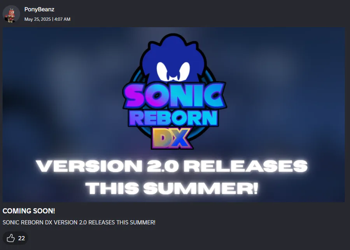This screenshot has height=250, width=350.
Task: Click the VERSION 2.0 RELEASES banner text
Action: click(171, 166)
